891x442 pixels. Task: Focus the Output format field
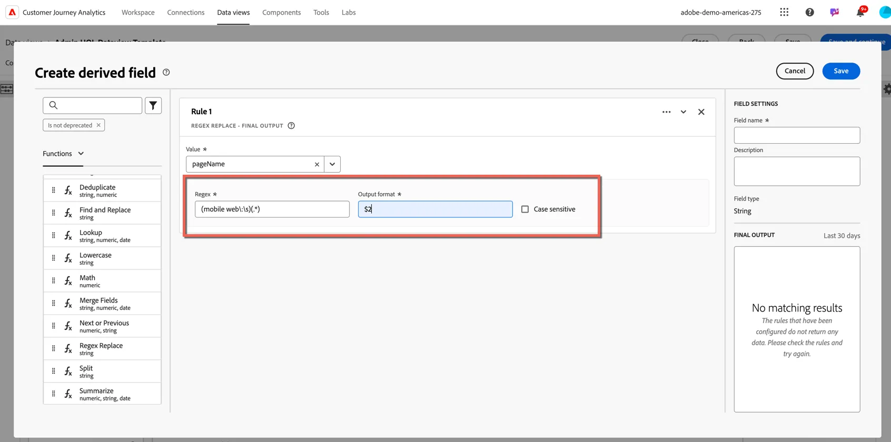tap(435, 209)
